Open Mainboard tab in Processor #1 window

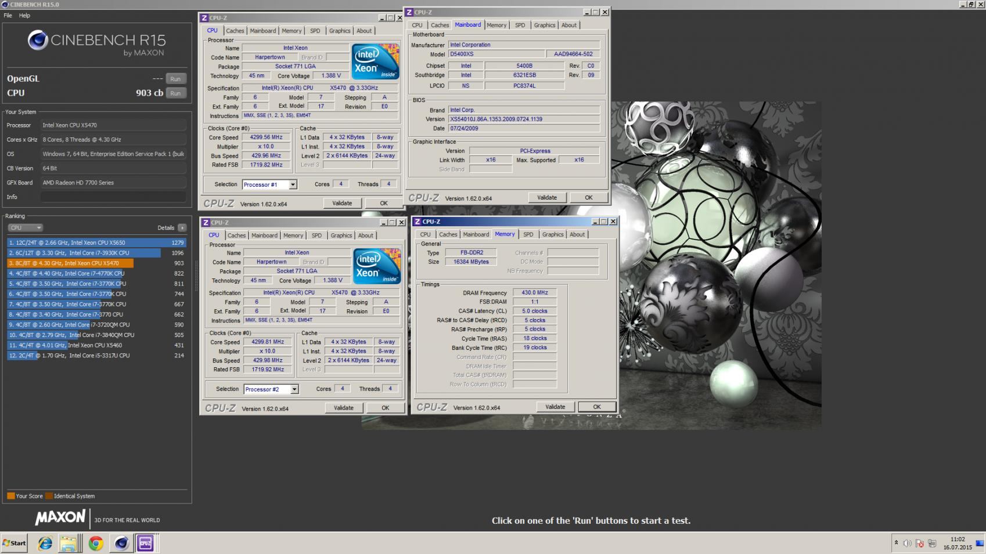tap(263, 31)
